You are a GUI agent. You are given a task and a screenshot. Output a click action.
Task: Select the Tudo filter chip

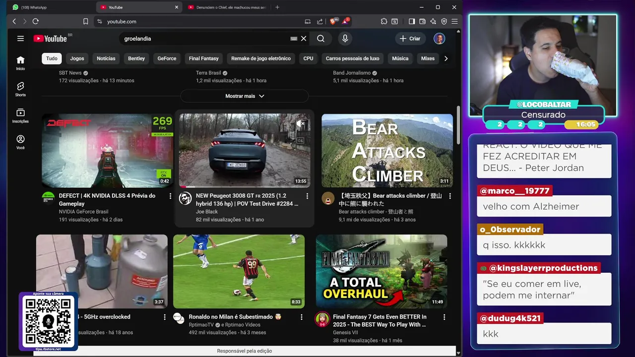[x=52, y=59]
